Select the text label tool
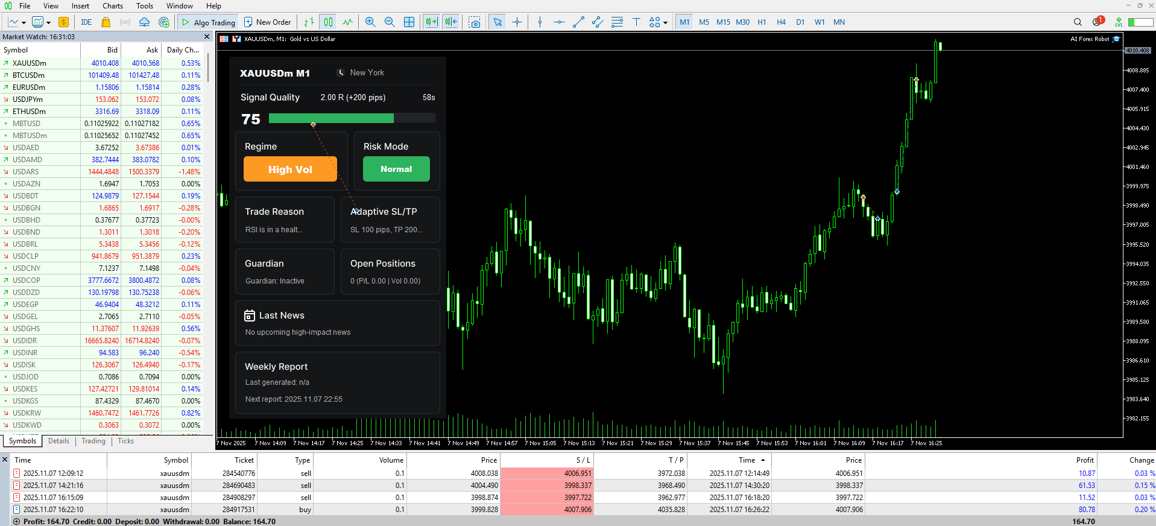This screenshot has width=1156, height=526. tap(636, 22)
